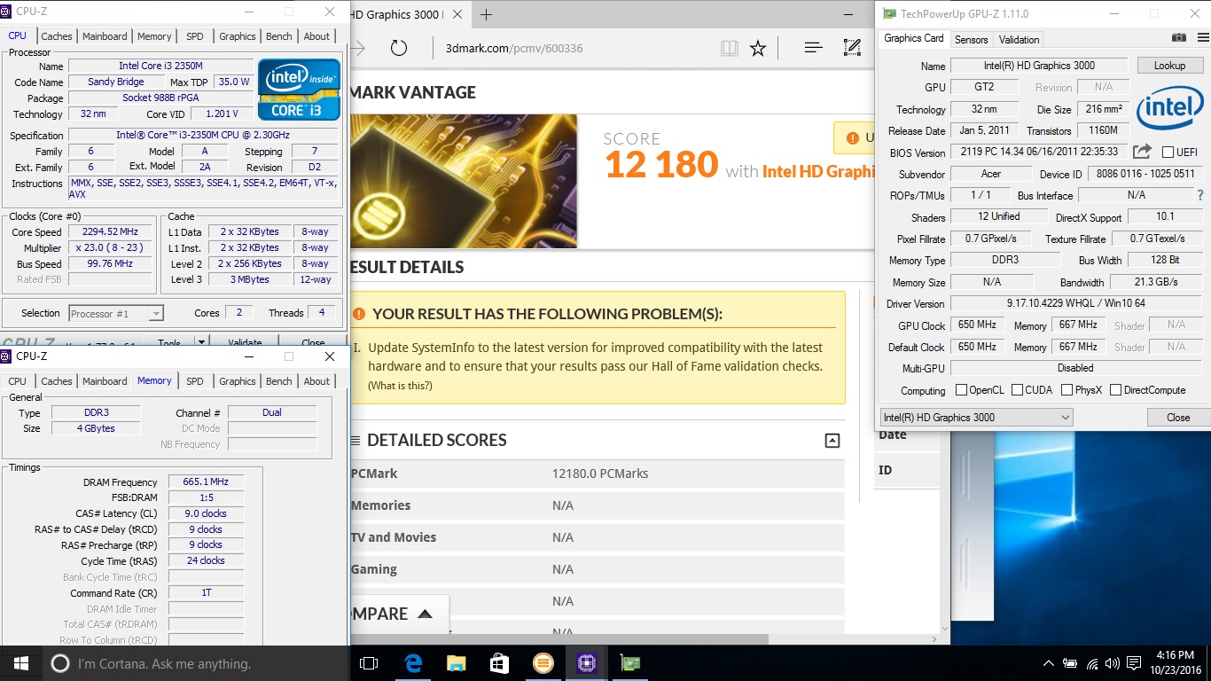1211x681 pixels.
Task: Toggle reading view in the browser toolbar
Action: (730, 48)
